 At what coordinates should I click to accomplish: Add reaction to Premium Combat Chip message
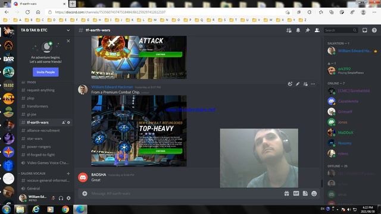[x=290, y=84]
